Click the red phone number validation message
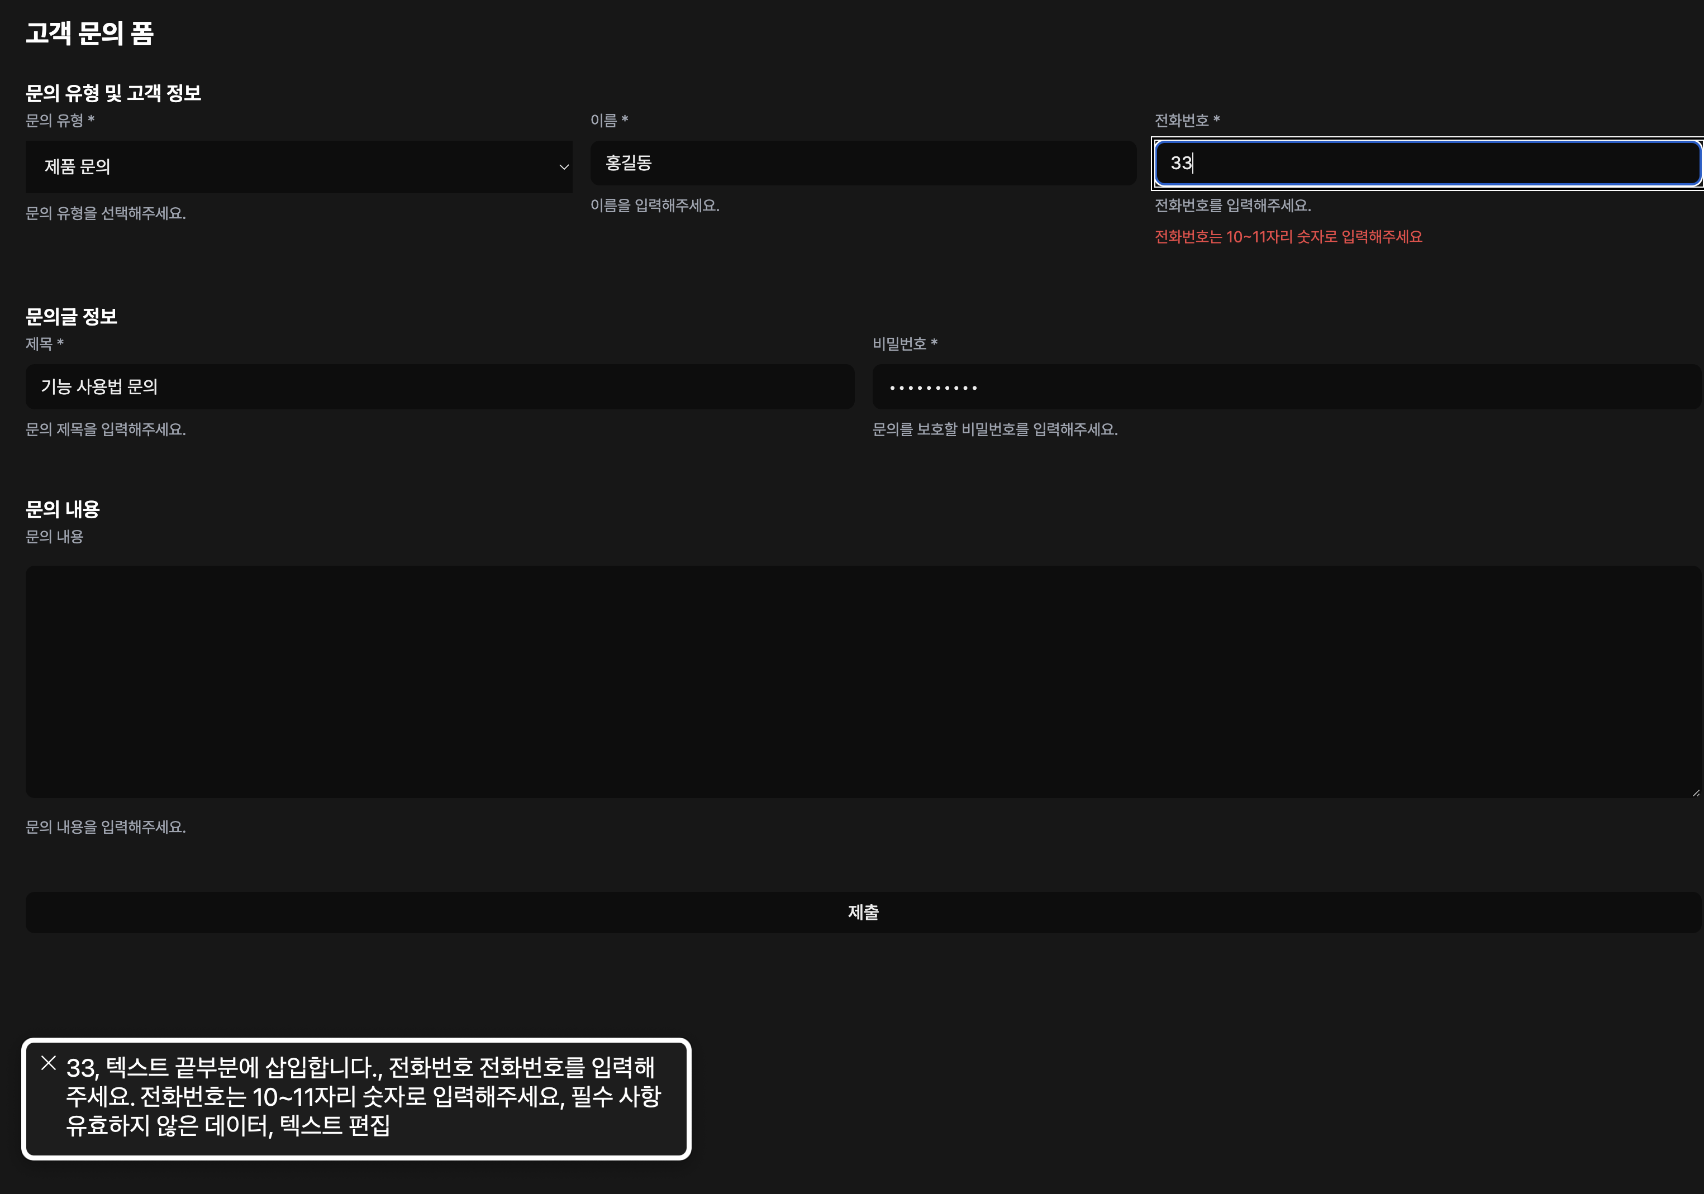 [1289, 238]
